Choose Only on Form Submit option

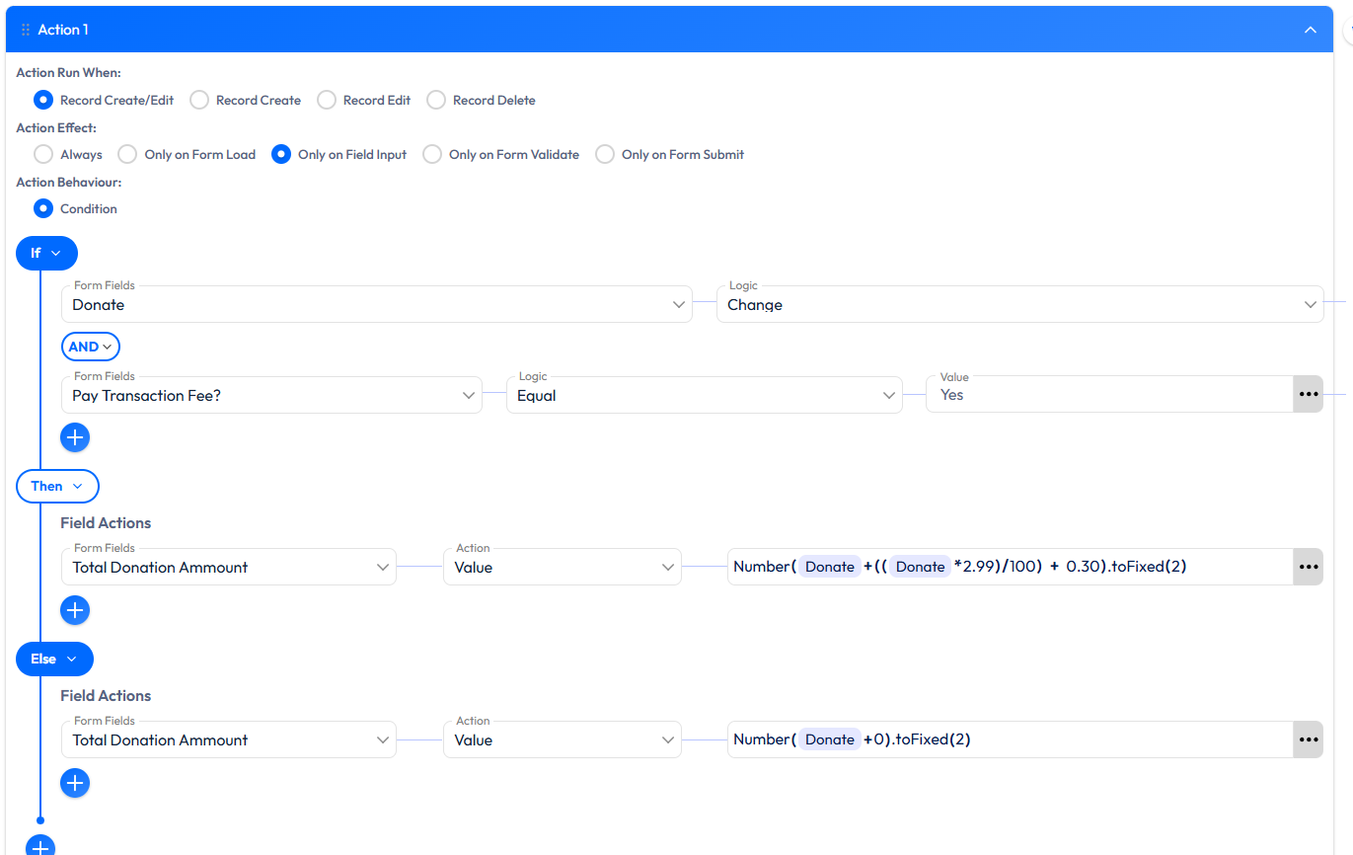[x=605, y=154]
